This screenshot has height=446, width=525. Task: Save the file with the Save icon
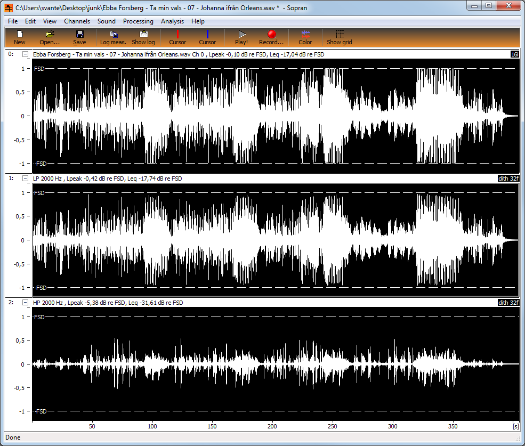80,37
